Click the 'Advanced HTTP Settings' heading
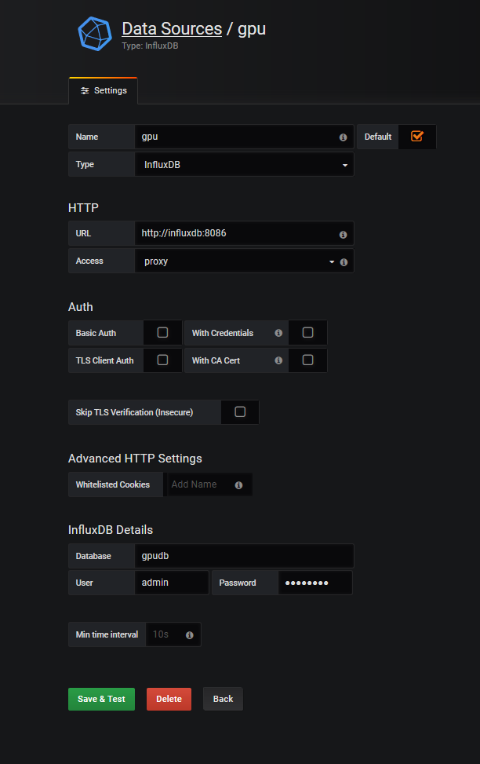 coord(135,459)
